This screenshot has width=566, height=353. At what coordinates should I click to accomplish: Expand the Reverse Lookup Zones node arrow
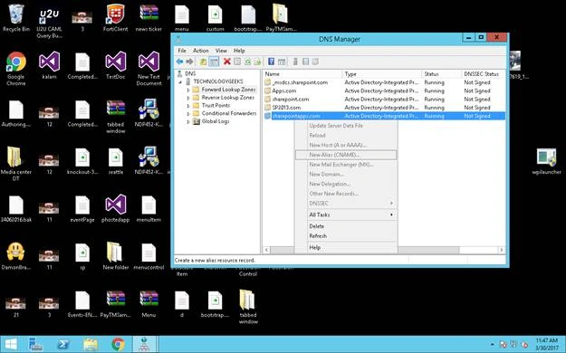[x=188, y=98]
